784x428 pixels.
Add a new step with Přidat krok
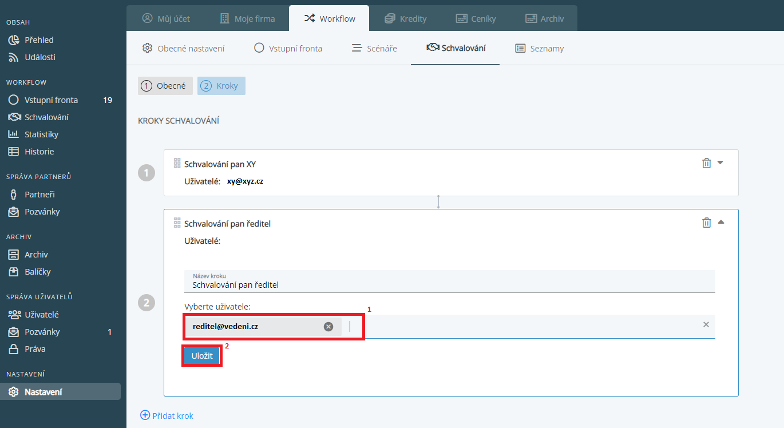click(x=167, y=415)
